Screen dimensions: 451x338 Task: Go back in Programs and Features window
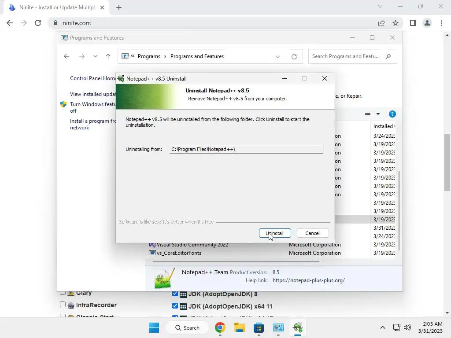[x=67, y=56]
